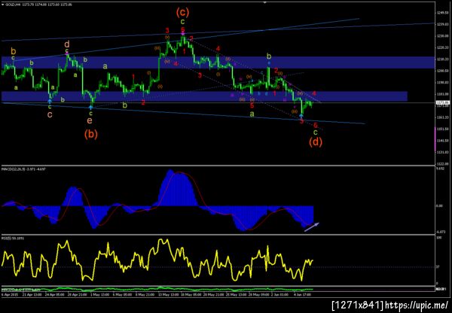Click the 8 May 21:00 time axis label

tap(143, 295)
